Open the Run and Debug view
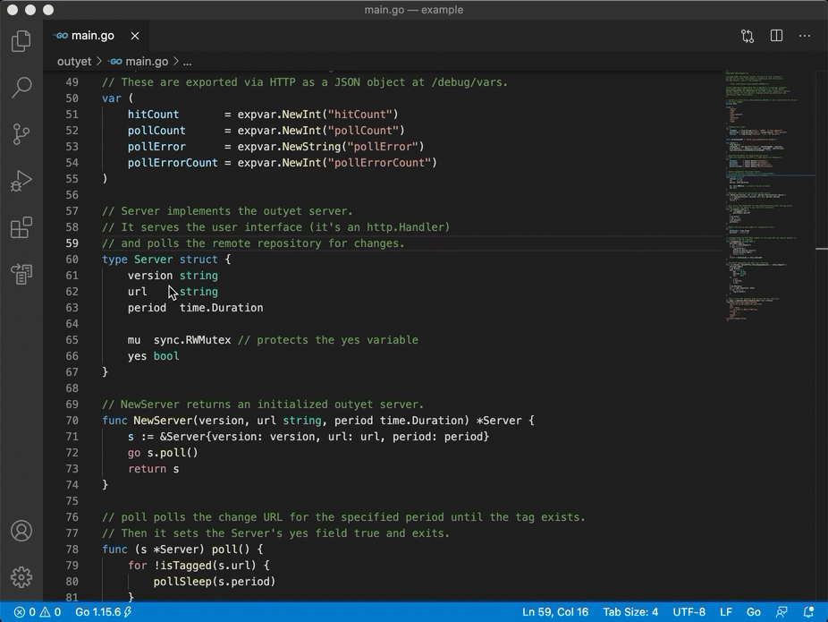 coord(21,181)
